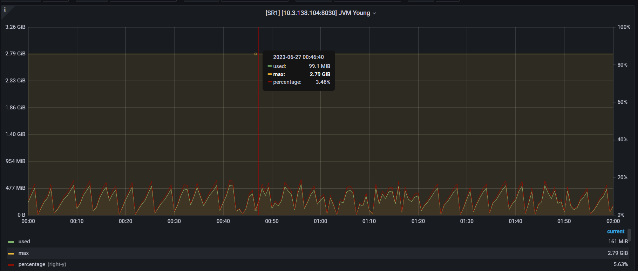Click the panel info icon in the corner
The height and width of the screenshot is (271, 638).
[x=5, y=10]
